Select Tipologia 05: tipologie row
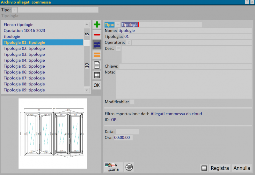Screen dimensions: 255x175 click(x=43, y=66)
